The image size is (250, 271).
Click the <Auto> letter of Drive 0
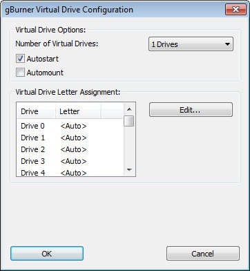pos(73,126)
